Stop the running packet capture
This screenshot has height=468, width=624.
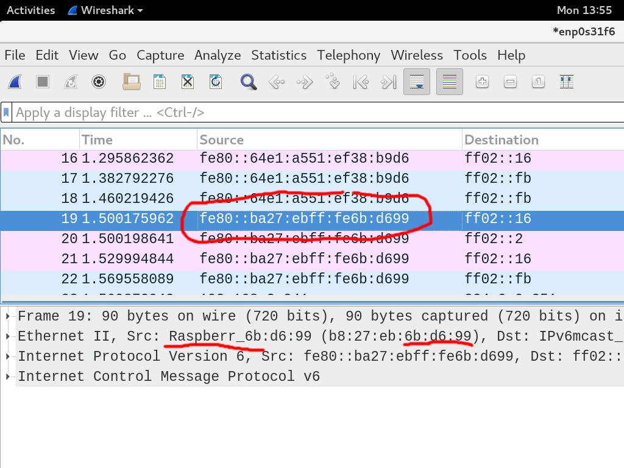[43, 82]
